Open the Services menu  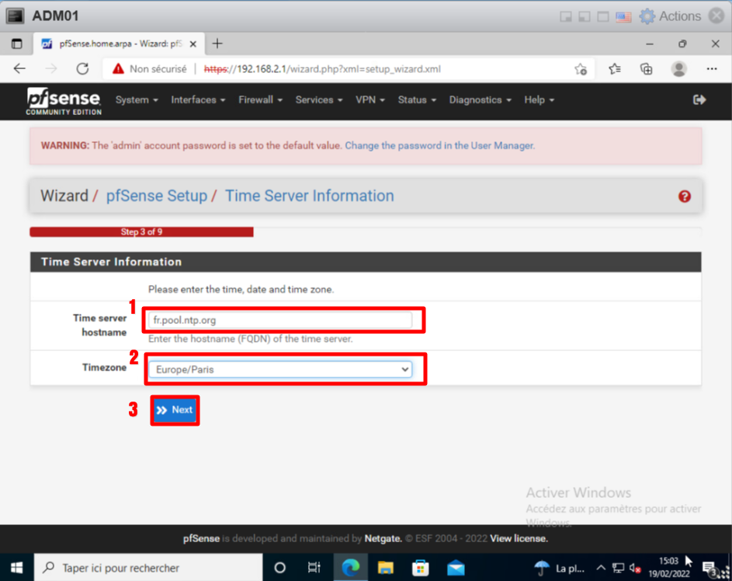point(319,100)
